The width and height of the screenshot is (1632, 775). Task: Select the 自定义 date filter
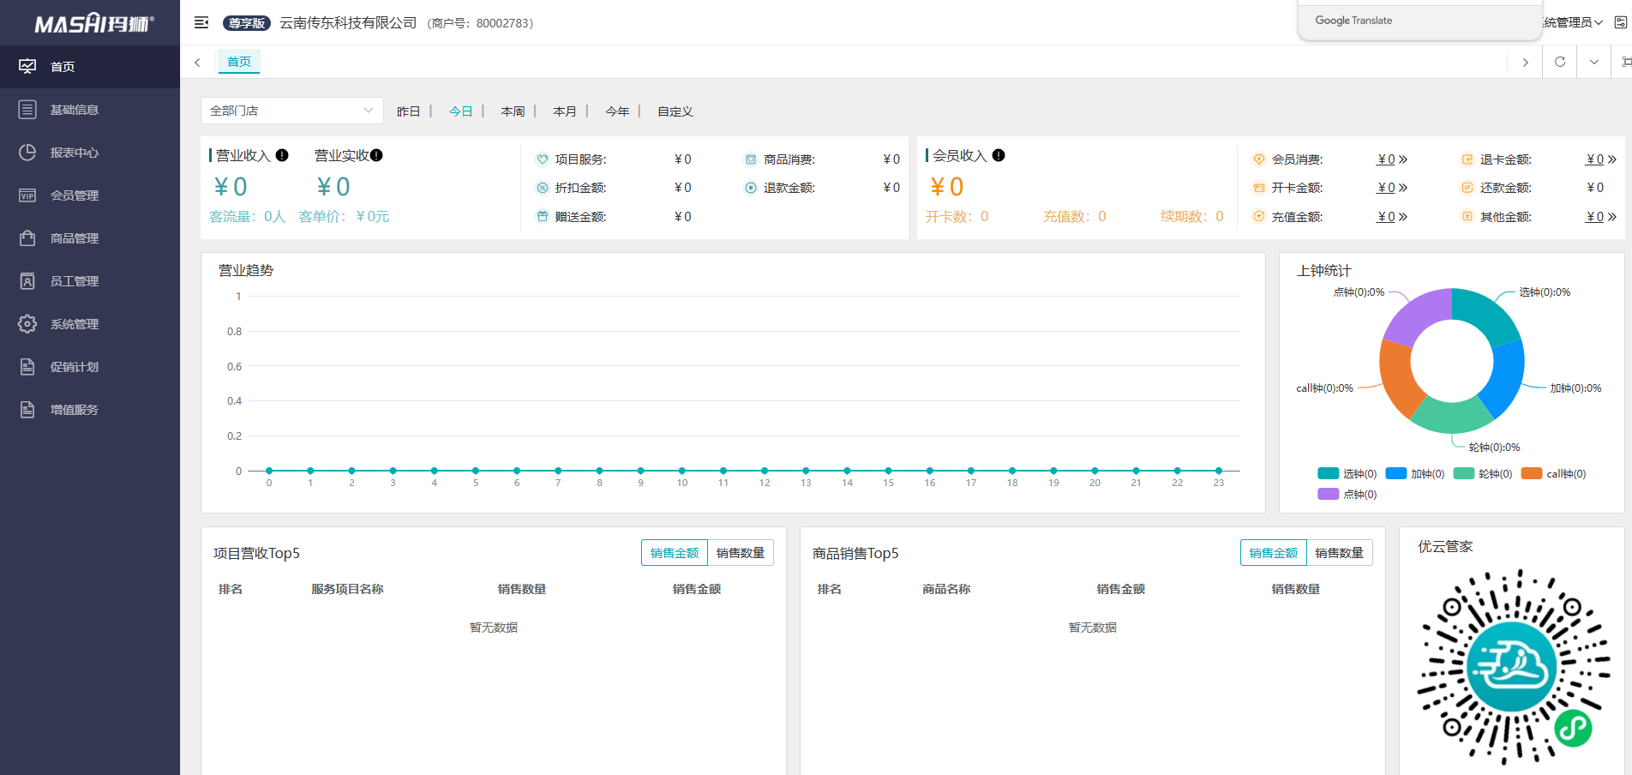point(675,111)
